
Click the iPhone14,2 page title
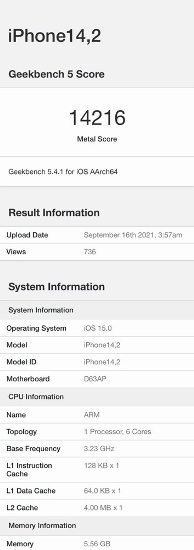point(54,36)
